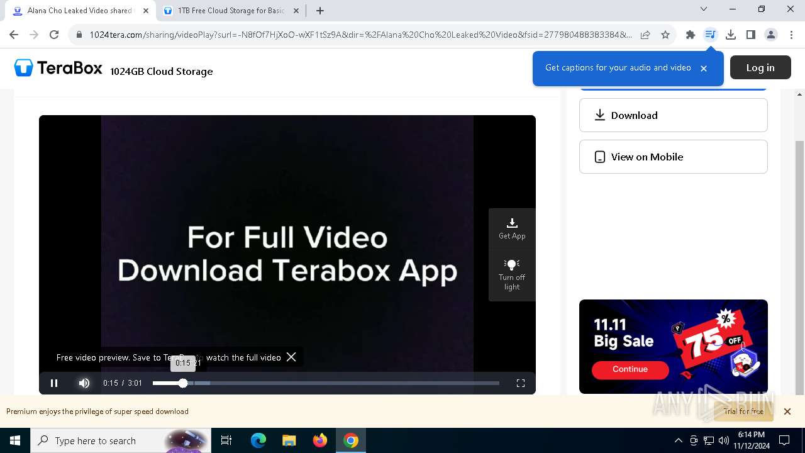Close the captions tooltip

coord(704,68)
